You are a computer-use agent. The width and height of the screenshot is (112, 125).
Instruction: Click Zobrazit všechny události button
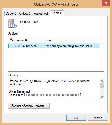29,106
